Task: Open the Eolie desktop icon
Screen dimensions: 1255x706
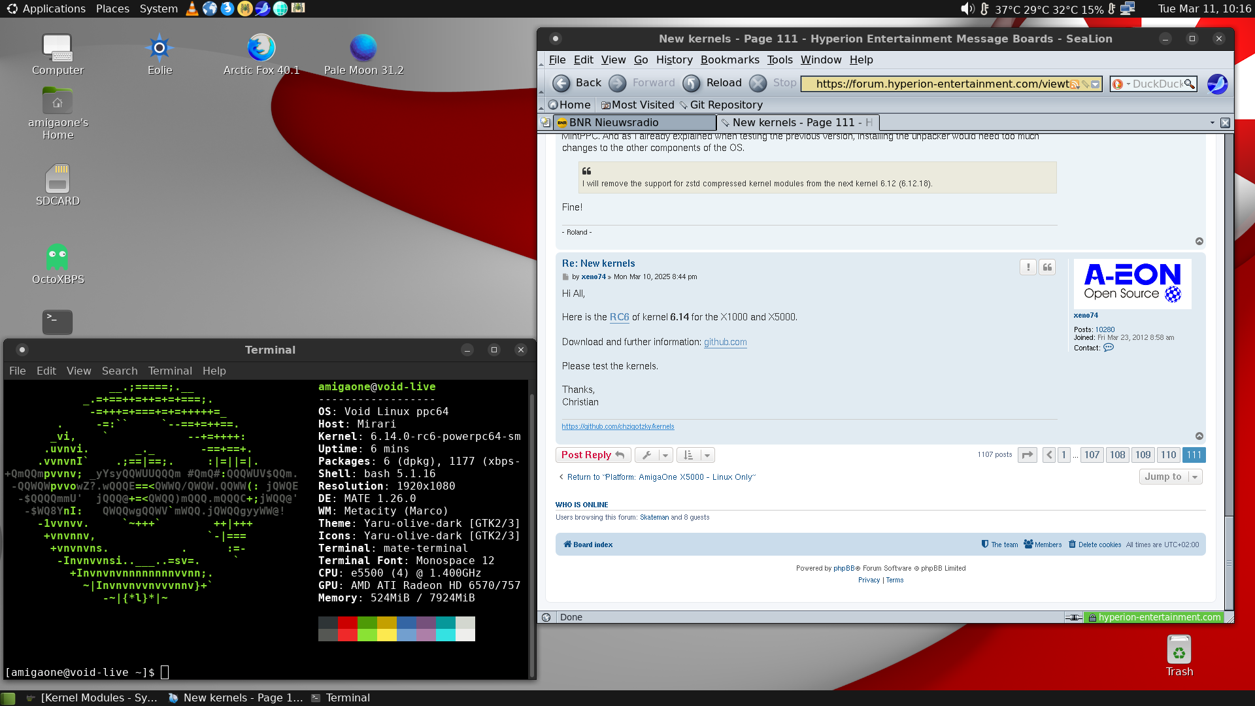Action: (x=159, y=55)
